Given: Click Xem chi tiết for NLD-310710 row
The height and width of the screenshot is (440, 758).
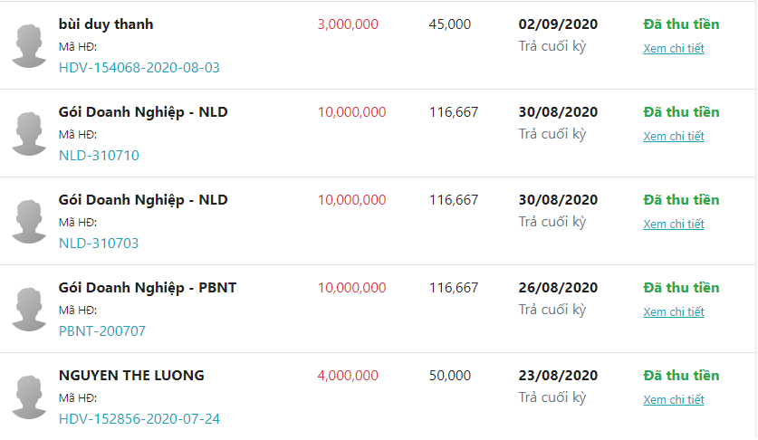Looking at the screenshot, I should pyautogui.click(x=674, y=137).
